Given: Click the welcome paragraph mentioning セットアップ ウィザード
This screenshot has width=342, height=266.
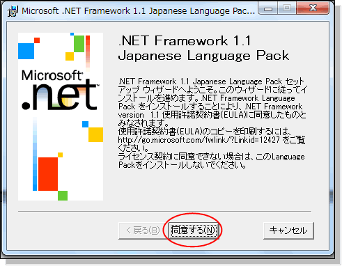Looking at the screenshot, I should point(212,102).
